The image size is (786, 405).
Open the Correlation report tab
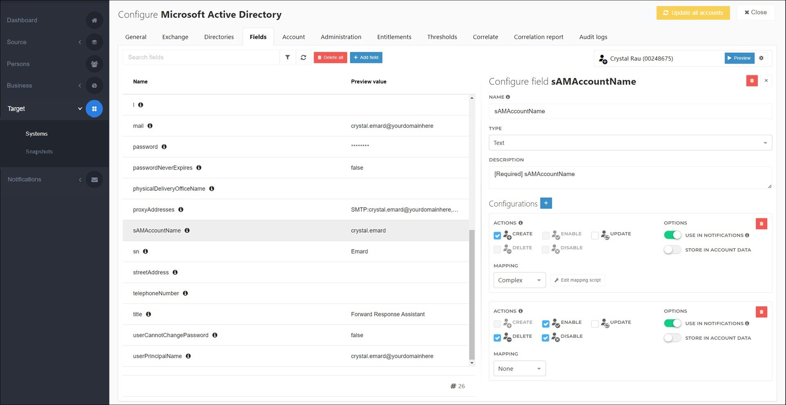(x=538, y=37)
